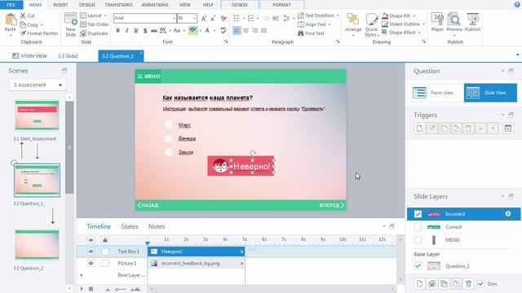Image resolution: width=522 pixels, height=293 pixels.
Task: Align text left
Action: (237, 31)
